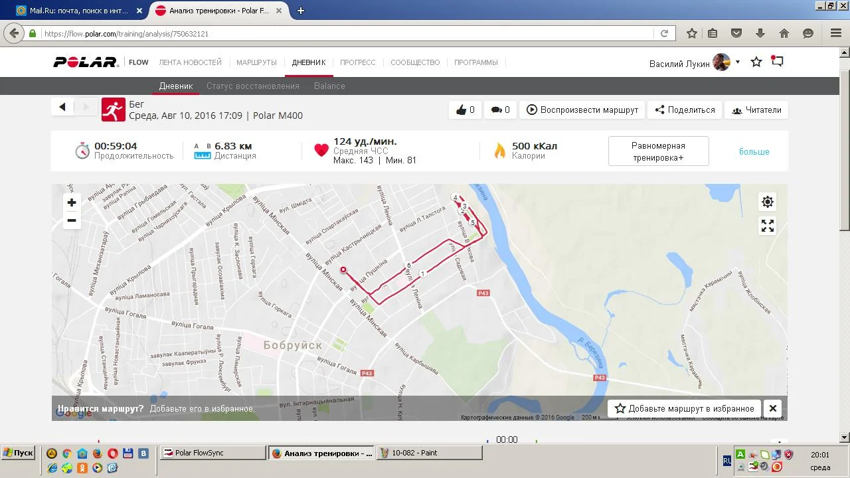Click the red heart rate icon
The height and width of the screenshot is (478, 850).
pyautogui.click(x=321, y=151)
